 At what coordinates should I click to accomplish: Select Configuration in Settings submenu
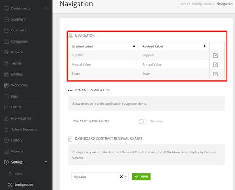(23, 185)
